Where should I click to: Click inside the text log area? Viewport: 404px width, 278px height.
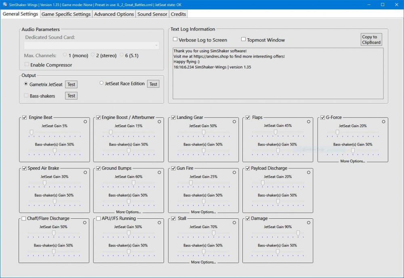tap(277, 73)
